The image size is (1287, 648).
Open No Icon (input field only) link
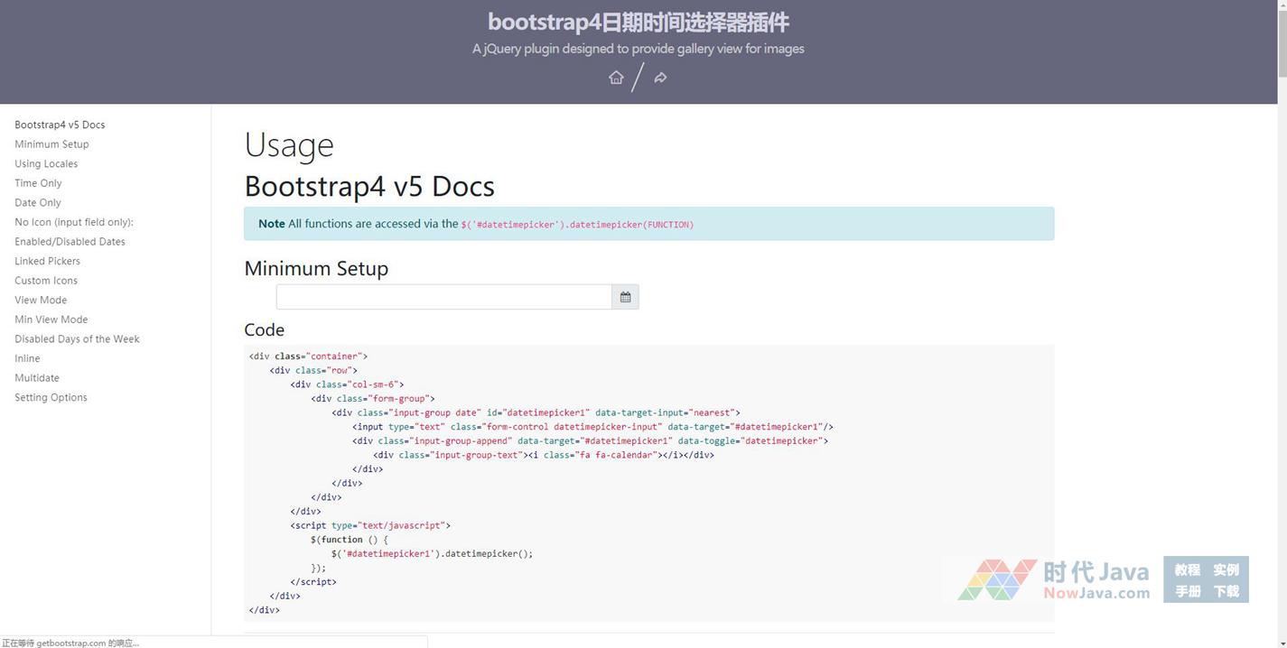74,222
